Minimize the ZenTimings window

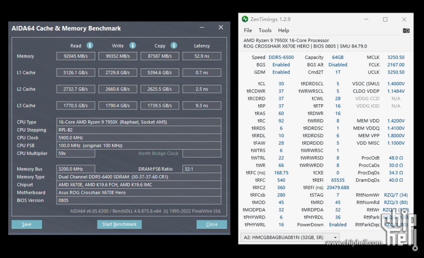pyautogui.click(x=366, y=19)
